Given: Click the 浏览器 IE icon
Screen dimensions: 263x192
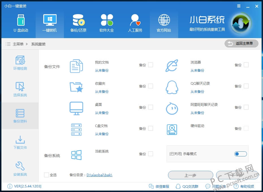Looking at the screenshot, I should click(172, 66).
